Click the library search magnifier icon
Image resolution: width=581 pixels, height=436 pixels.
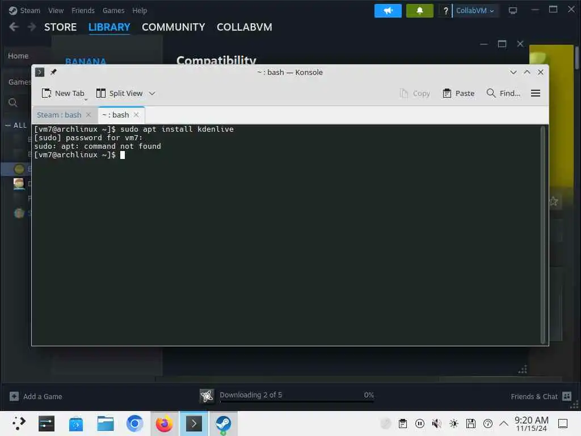(x=13, y=103)
